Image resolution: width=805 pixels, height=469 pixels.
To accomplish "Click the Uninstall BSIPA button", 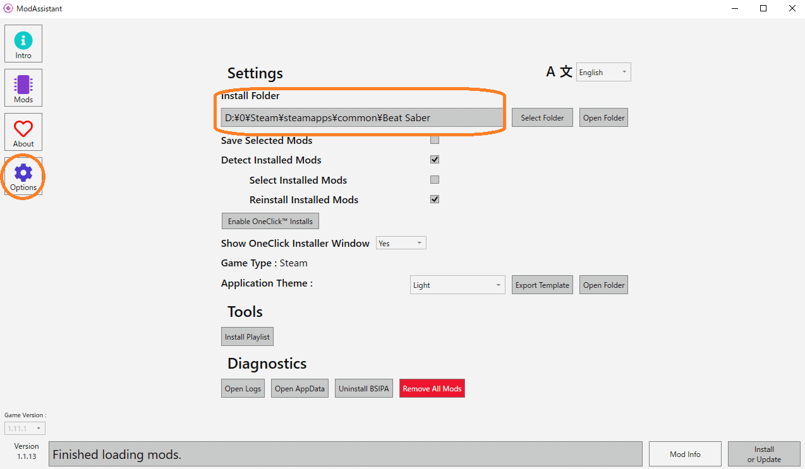I will (x=363, y=388).
